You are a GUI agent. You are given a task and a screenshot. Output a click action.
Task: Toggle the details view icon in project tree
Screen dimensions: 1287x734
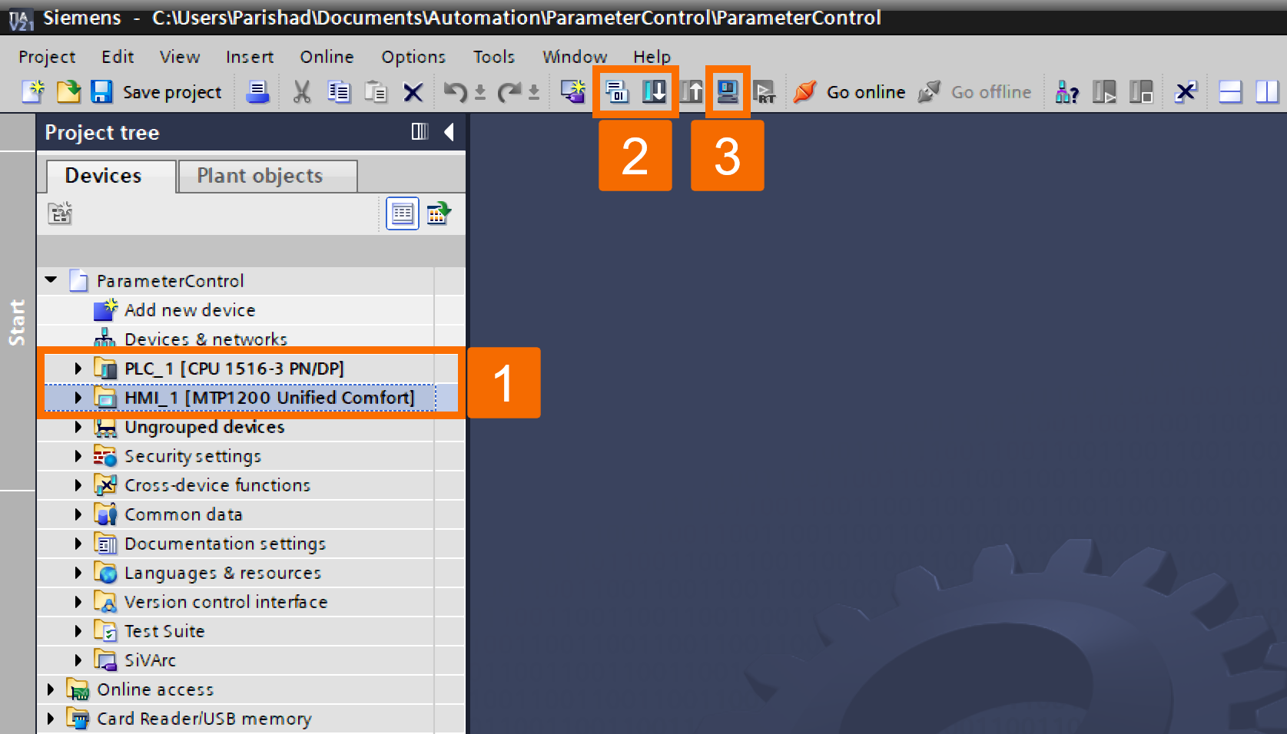click(x=403, y=213)
